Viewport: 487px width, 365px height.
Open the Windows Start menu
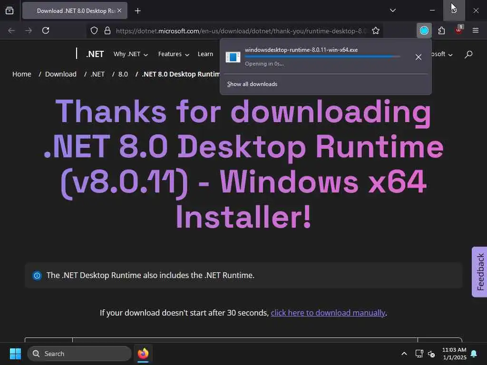(15, 354)
